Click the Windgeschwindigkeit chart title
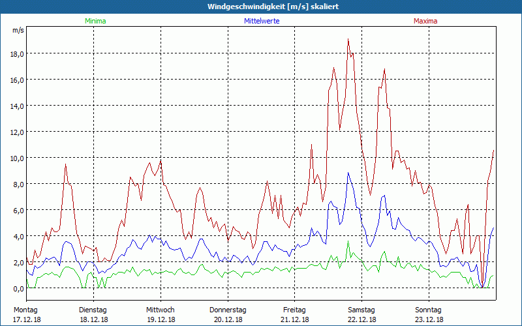Image resolution: width=522 pixels, height=326 pixels. point(260,7)
